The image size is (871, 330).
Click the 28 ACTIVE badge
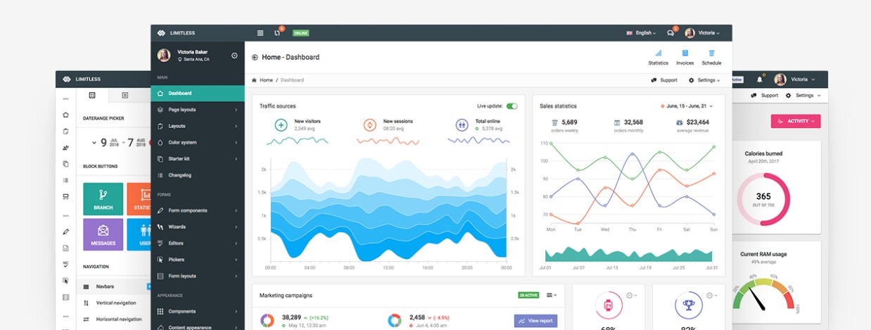529,296
